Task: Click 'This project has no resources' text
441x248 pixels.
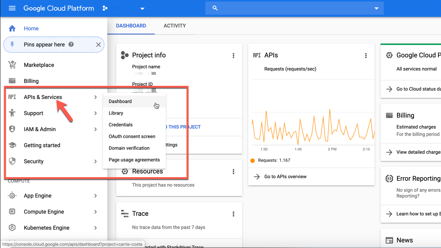Action: (163, 185)
